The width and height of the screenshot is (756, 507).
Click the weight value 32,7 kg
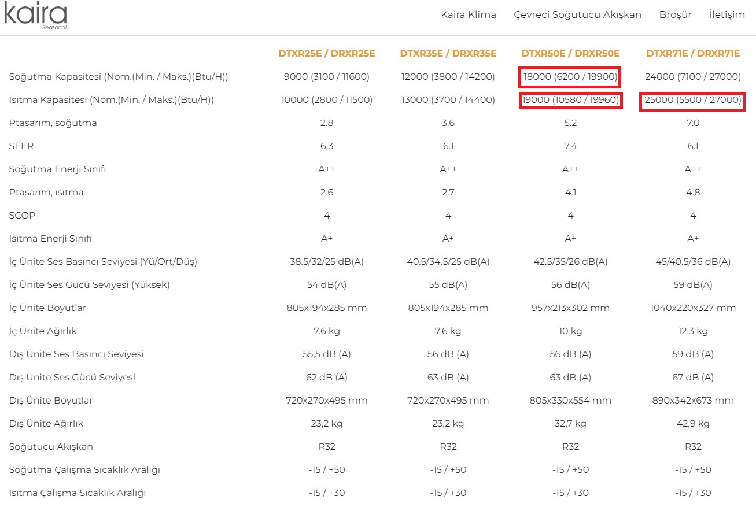coord(570,424)
